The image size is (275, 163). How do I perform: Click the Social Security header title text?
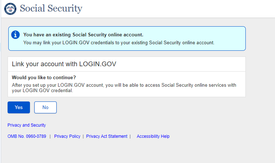pos(51,8)
